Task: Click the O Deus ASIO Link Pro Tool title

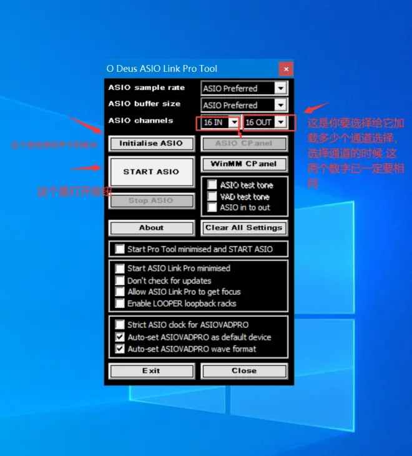Action: tap(162, 69)
